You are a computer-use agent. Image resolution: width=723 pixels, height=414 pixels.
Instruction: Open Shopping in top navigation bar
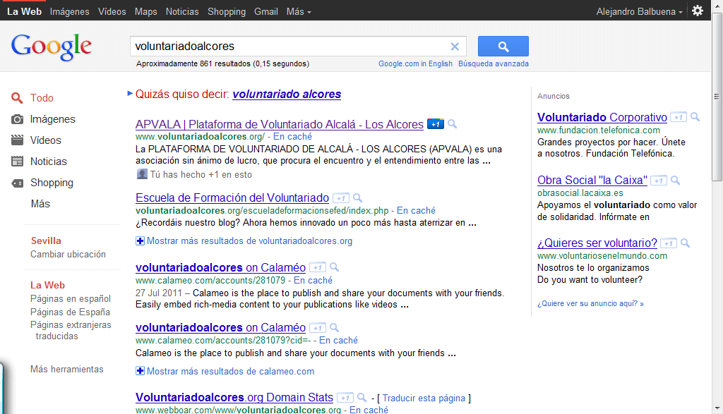(227, 11)
